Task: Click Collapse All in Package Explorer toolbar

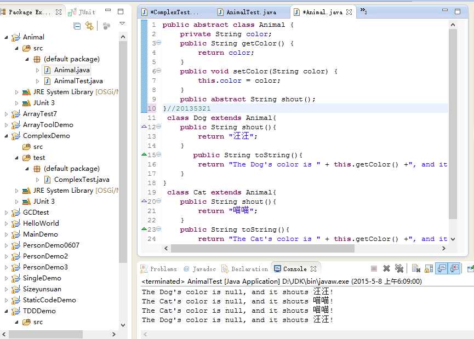Action: coord(77,26)
